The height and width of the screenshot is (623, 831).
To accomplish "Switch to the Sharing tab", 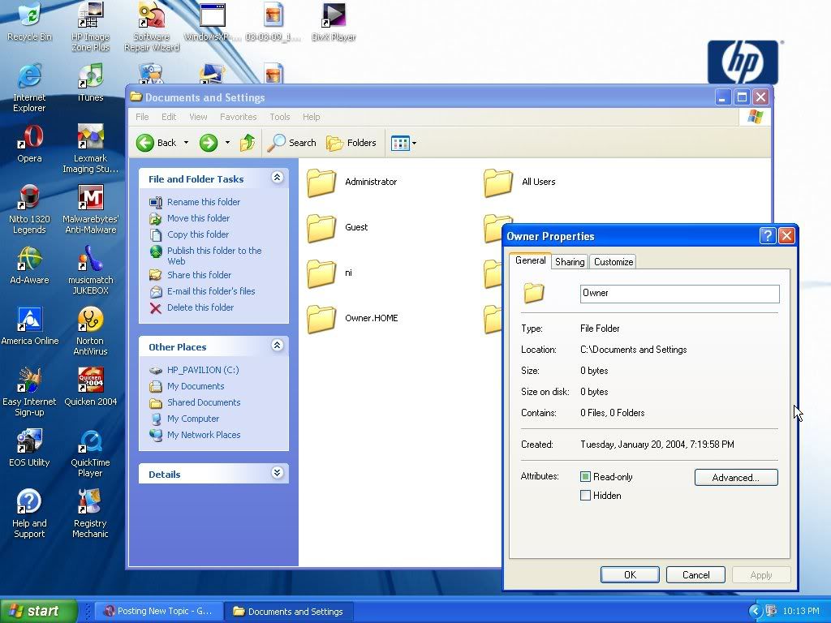I will tap(570, 262).
